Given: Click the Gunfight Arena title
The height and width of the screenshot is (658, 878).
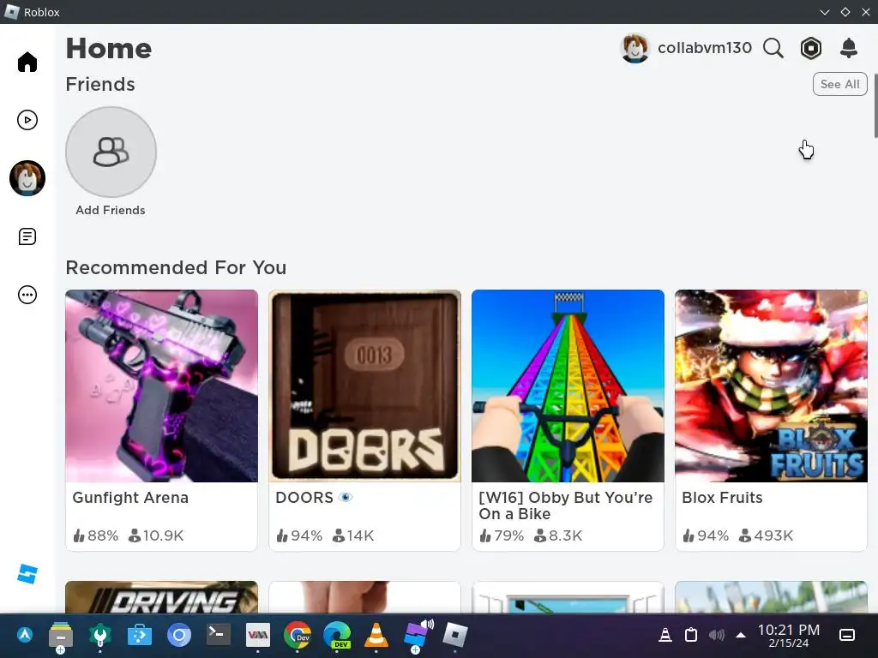Looking at the screenshot, I should coord(130,498).
